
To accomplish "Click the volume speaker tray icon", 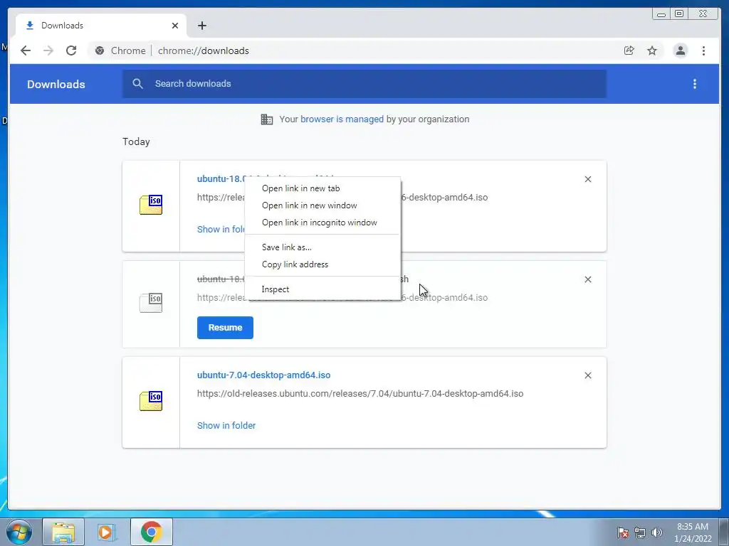I will pos(656,532).
